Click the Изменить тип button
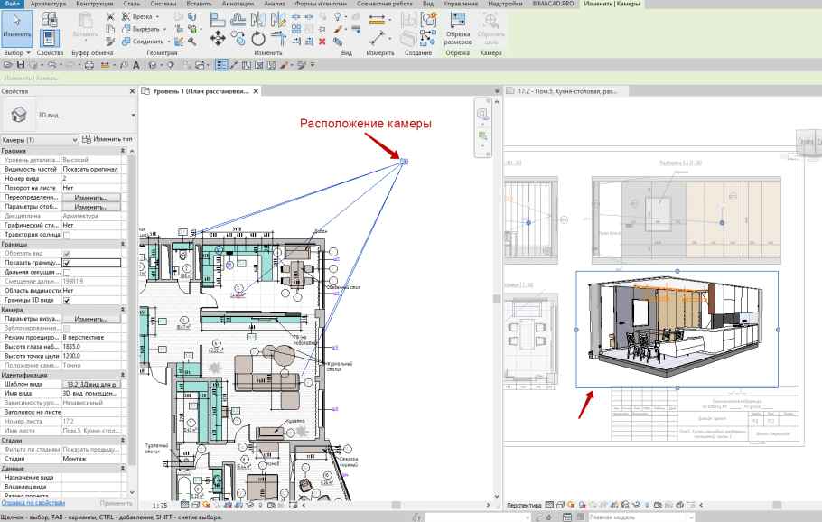Screen dimensions: 822x522 point(107,140)
